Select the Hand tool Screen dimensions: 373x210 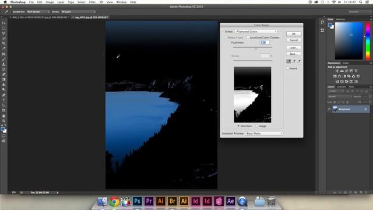point(3,116)
